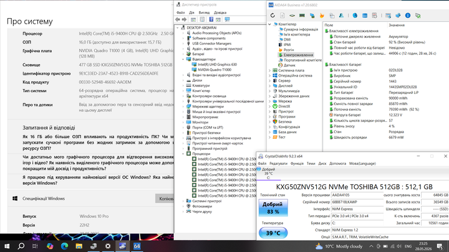The image size is (449, 252).
Task: Click ENG language indicator in system tray
Action: (x=408, y=246)
